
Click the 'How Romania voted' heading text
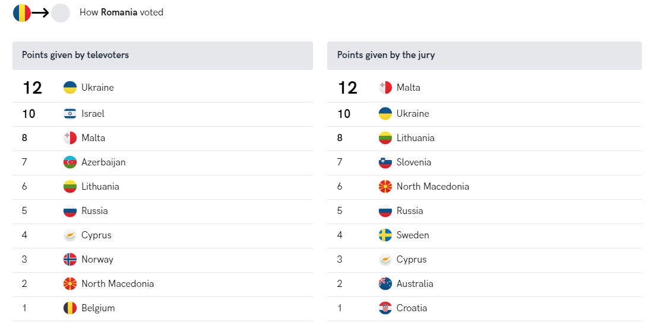(121, 12)
